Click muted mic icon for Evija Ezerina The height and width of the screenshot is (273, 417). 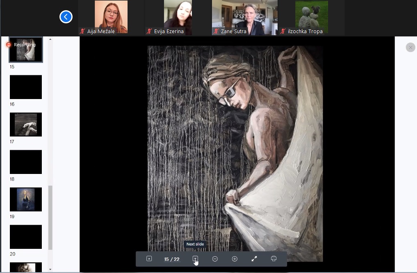(x=149, y=32)
